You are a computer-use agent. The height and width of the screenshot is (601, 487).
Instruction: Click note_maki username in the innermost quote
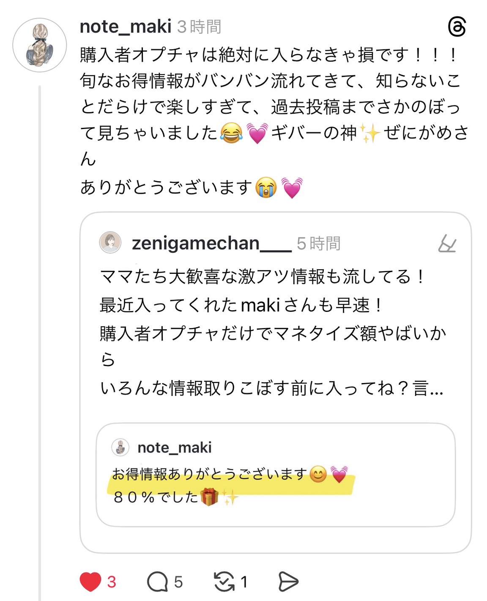(175, 448)
